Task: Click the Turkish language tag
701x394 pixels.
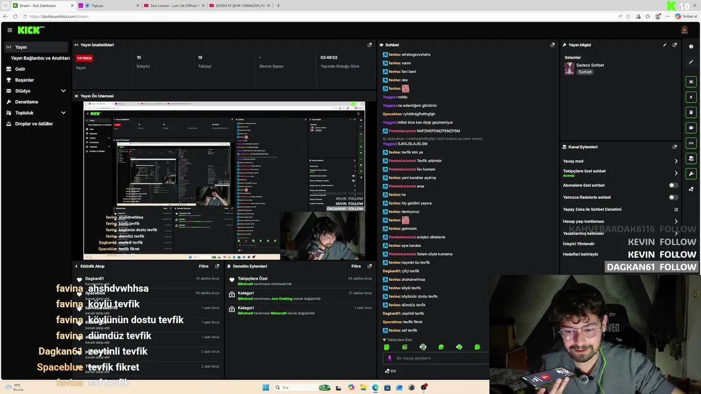Action: click(585, 72)
